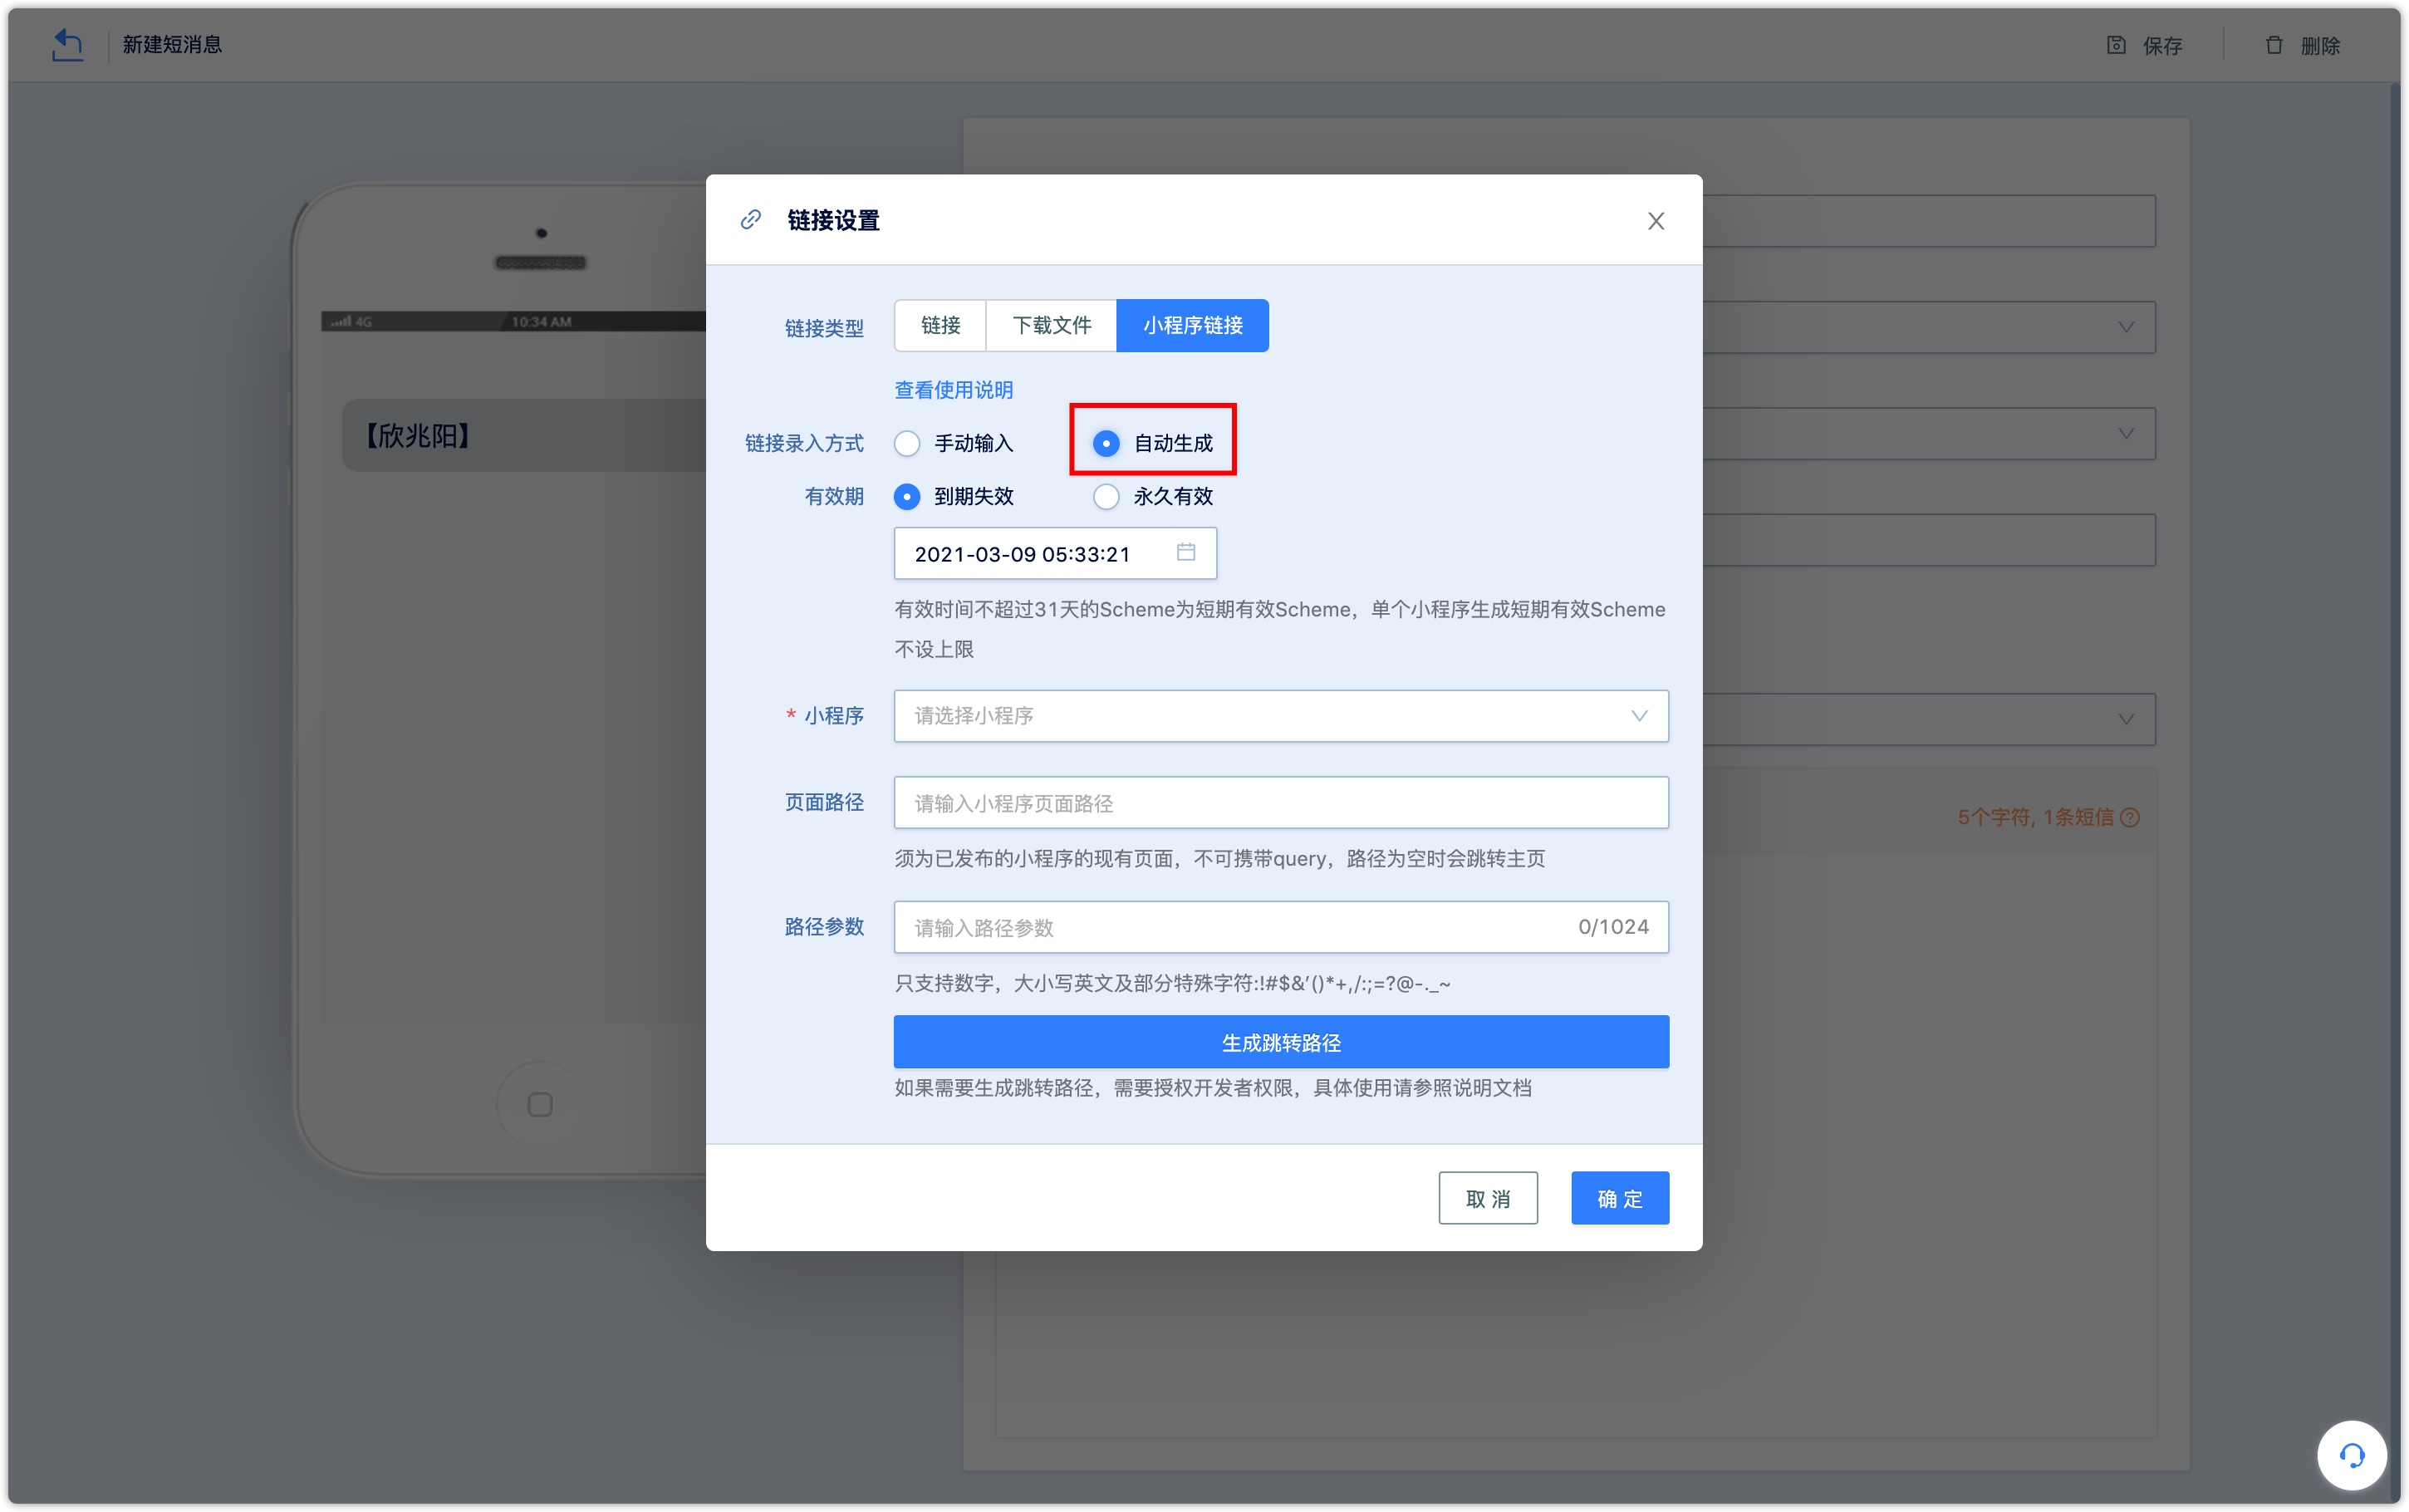2409x1512 pixels.
Task: Click the 确定 button
Action: tap(1619, 1198)
